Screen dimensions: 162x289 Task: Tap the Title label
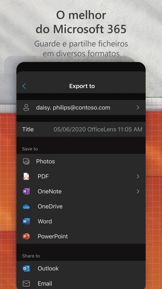coord(28,130)
